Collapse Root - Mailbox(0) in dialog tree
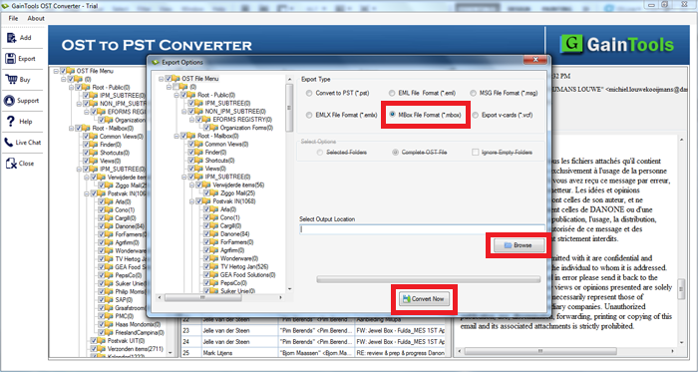Viewport: 698px width, 372px height. [176, 136]
